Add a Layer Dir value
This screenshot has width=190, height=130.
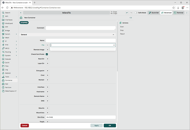(47, 63)
